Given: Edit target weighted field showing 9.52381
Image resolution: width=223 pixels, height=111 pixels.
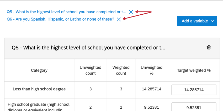Looking at the screenshot, I should [x=194, y=108].
